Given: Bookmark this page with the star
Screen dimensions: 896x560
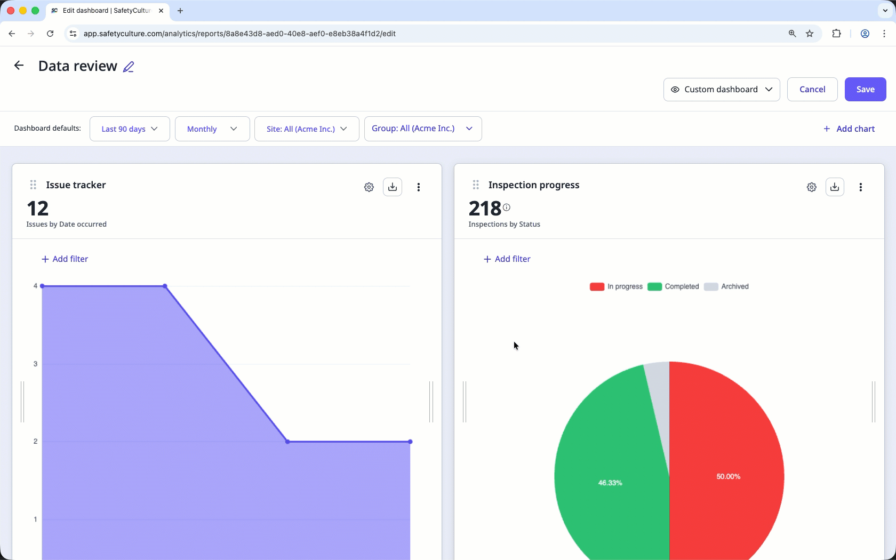Looking at the screenshot, I should point(810,34).
